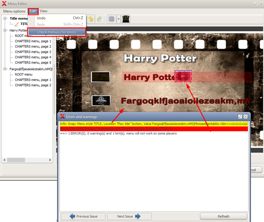Open the grid options dropdown arrow
This screenshot has width=264, height=222.
tap(119, 19)
